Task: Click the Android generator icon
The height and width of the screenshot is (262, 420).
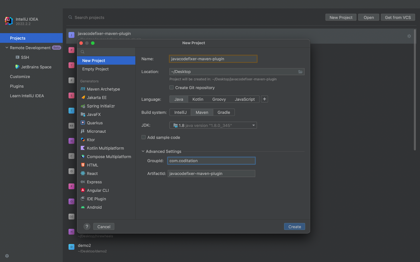Action: tap(83, 207)
